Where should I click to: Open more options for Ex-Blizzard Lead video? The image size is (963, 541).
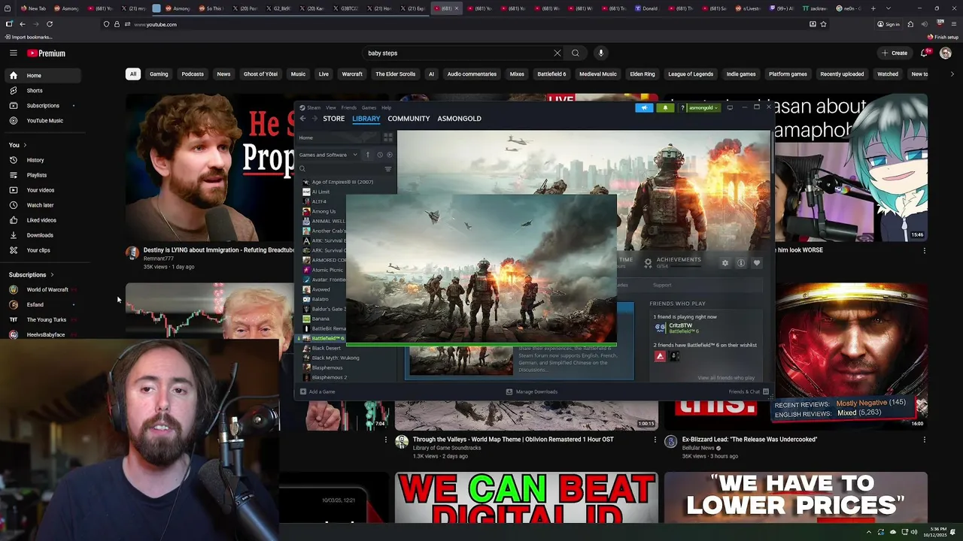point(924,440)
